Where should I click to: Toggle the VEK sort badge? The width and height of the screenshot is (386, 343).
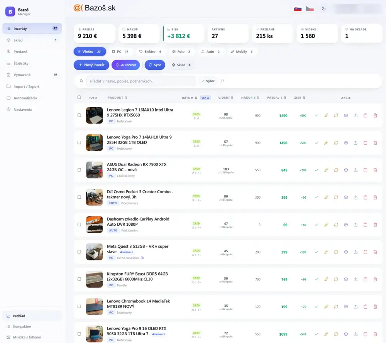(205, 98)
